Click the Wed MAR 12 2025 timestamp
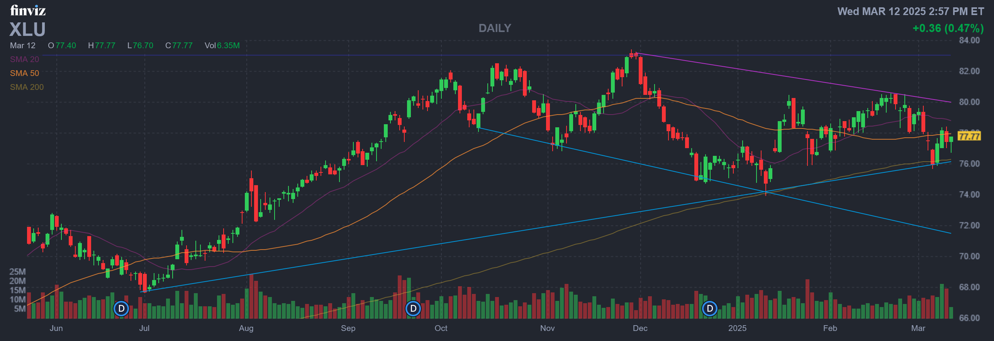 [x=911, y=12]
